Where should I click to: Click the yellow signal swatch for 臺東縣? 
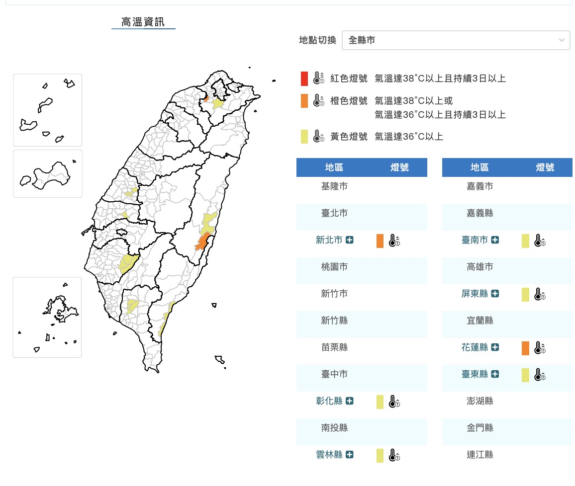[525, 375]
